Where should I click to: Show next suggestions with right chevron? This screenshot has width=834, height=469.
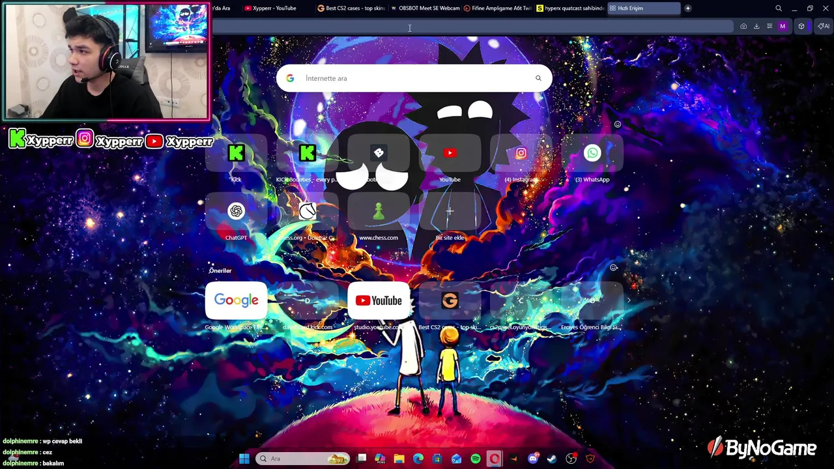(x=629, y=301)
